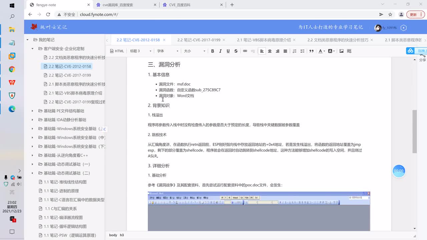
Task: Click the blue 00:00 recording timer
Action: 399,171
